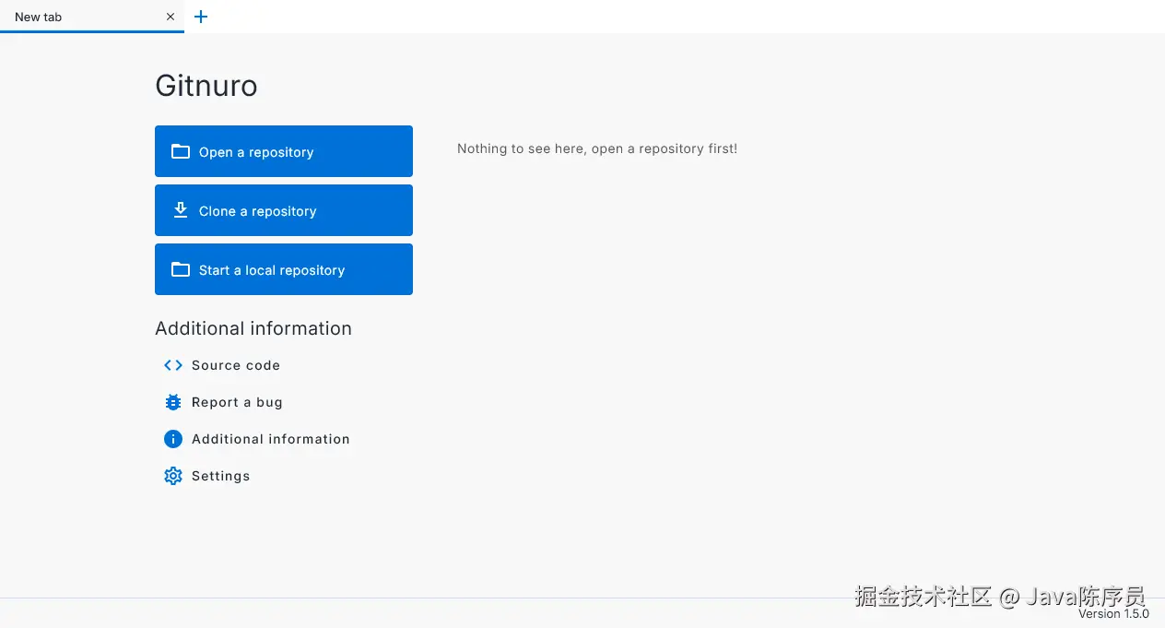
Task: Clone a repository button label
Action: point(257,211)
